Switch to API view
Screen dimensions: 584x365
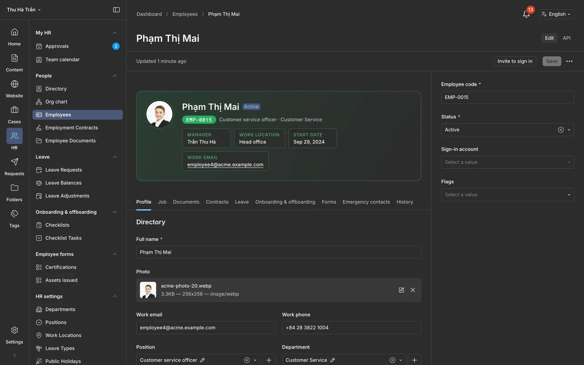point(566,38)
